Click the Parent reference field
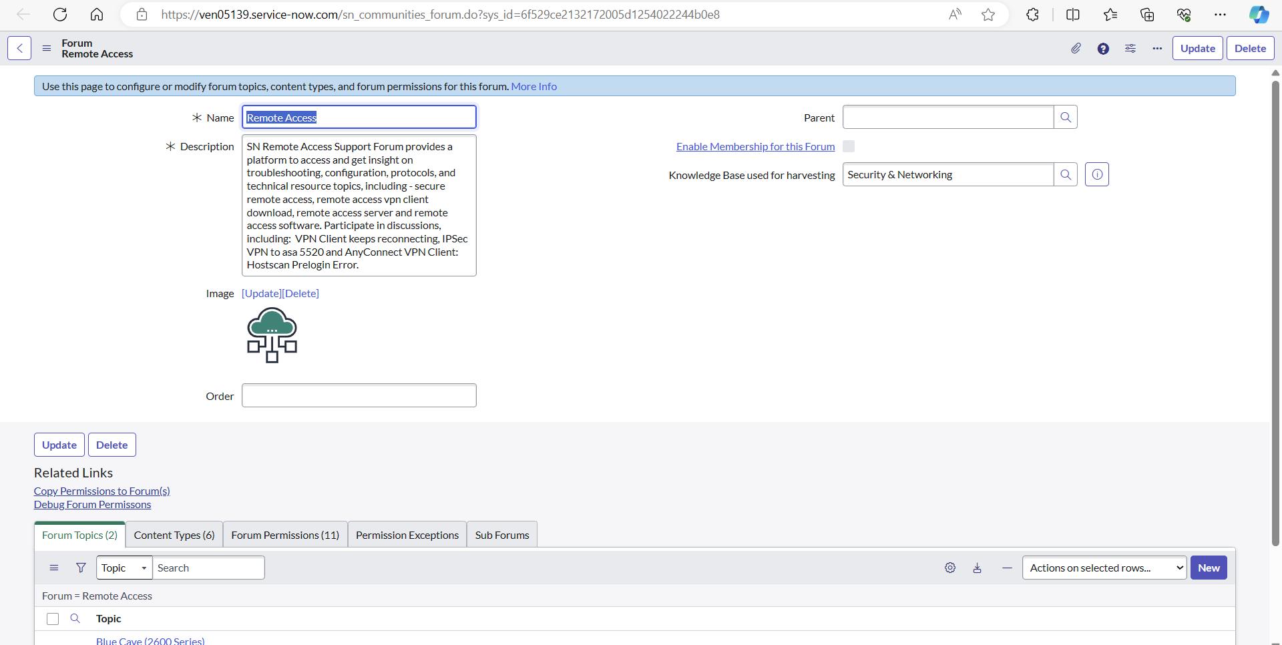Screen dimensions: 1282x645 coord(948,118)
